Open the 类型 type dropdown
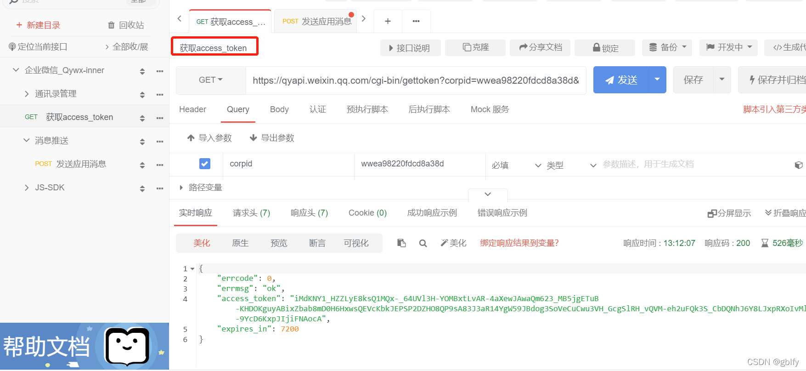The width and height of the screenshot is (806, 371). click(x=571, y=166)
